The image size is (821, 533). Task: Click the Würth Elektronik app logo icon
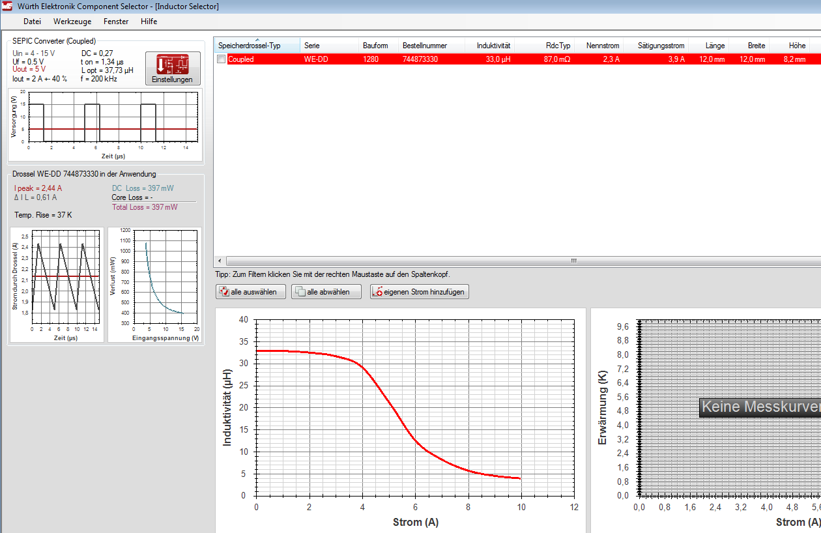[7, 6]
